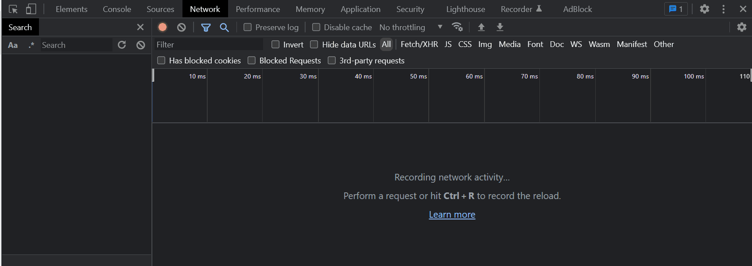Export network log as HAR
This screenshot has height=266, width=752.
[500, 27]
